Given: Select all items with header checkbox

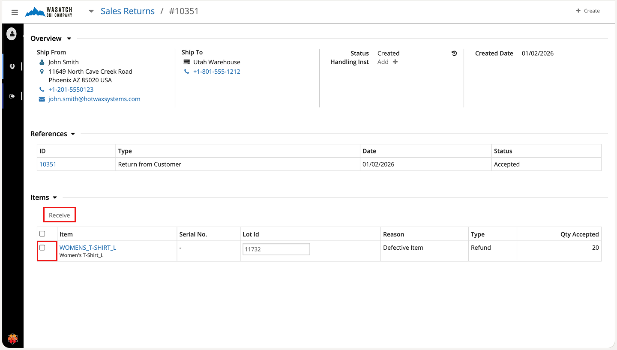Looking at the screenshot, I should 42,234.
